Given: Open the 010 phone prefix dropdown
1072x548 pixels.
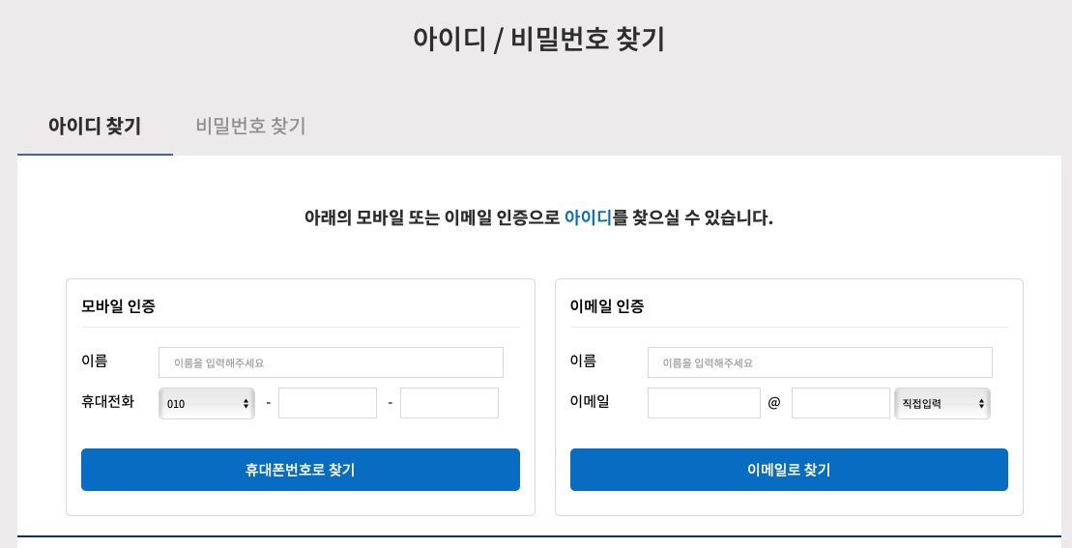Looking at the screenshot, I should [207, 403].
